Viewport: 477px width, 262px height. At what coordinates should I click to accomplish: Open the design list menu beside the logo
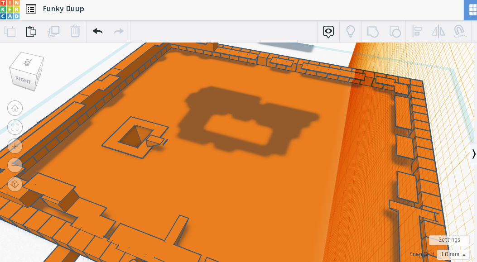30,9
